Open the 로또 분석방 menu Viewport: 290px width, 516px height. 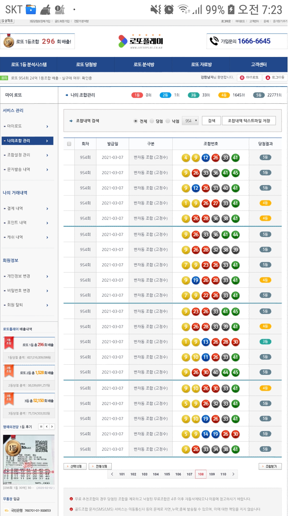click(x=144, y=64)
